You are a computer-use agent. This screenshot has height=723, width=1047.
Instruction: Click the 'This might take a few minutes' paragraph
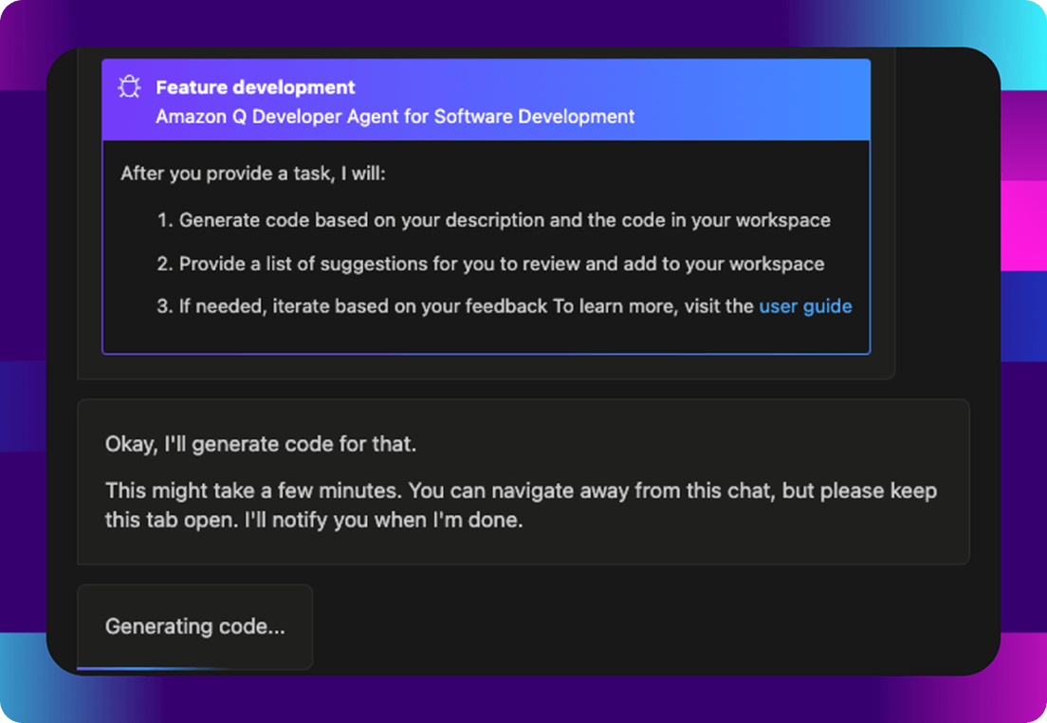click(521, 505)
